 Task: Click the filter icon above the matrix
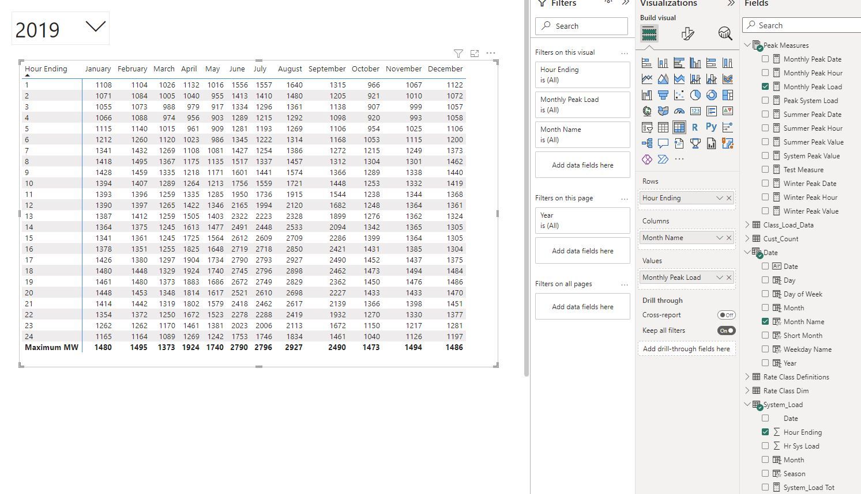pos(458,54)
